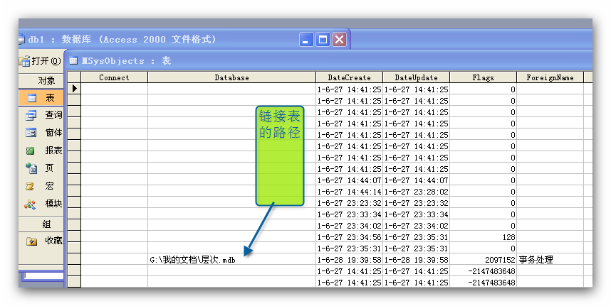
Task: Select the 窗体 (Forms) object icon
Action: click(31, 133)
